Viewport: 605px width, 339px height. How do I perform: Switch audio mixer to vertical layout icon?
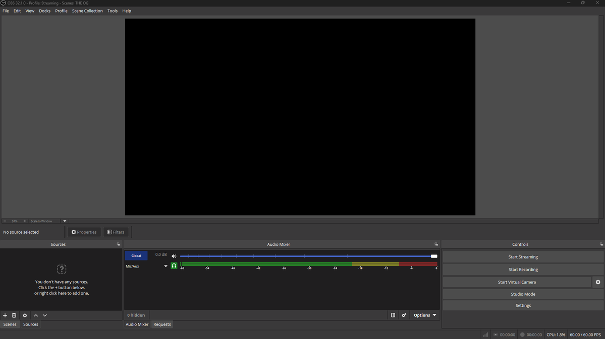click(393, 315)
